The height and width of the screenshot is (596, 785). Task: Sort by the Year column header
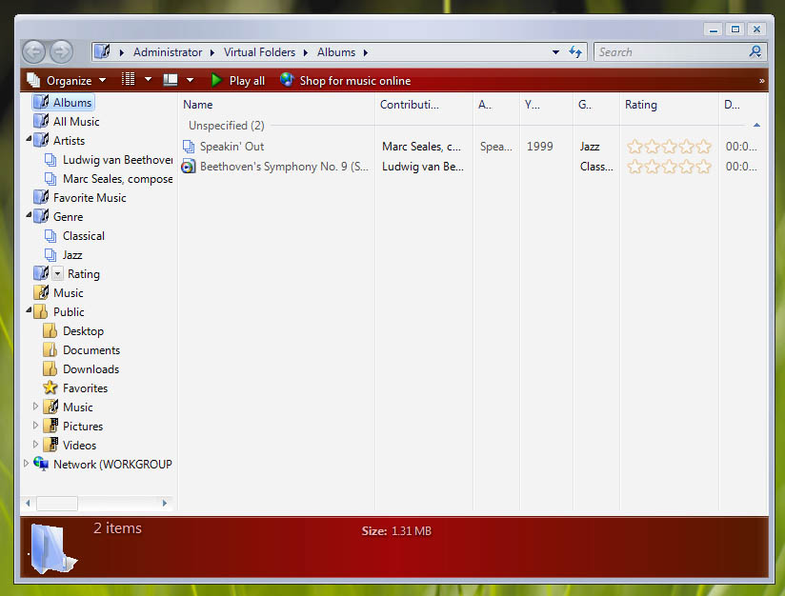click(x=547, y=105)
